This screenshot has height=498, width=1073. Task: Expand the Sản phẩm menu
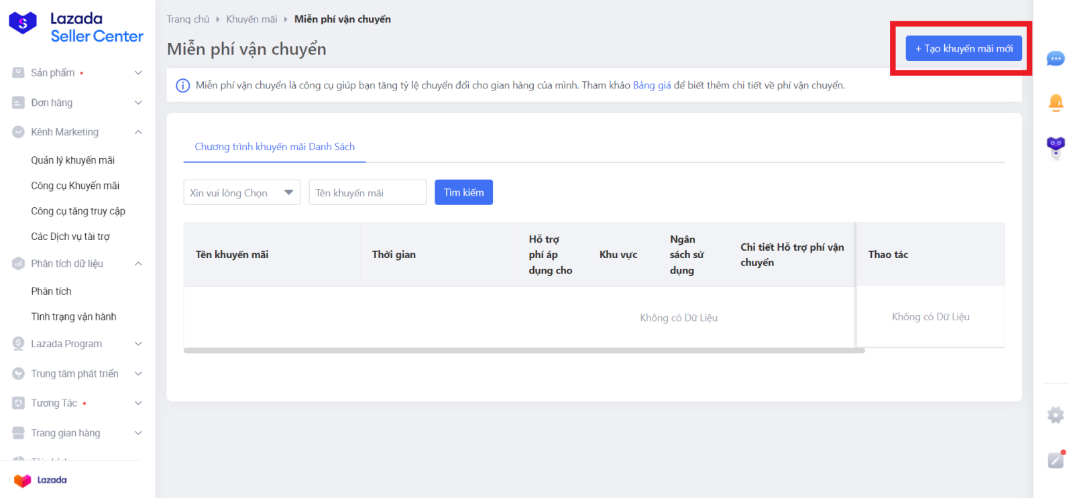77,73
